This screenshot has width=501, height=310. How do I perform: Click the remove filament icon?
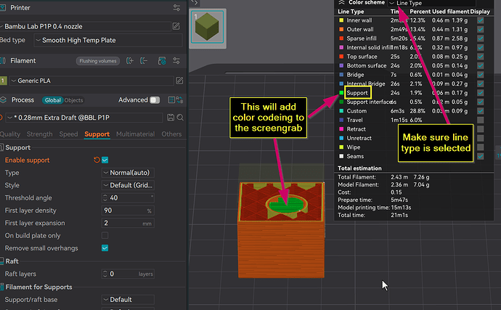pos(144,61)
